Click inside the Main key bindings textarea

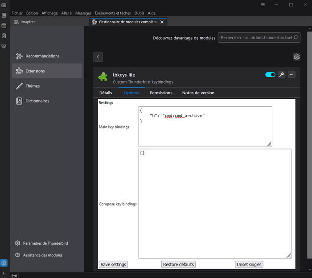tap(205, 127)
